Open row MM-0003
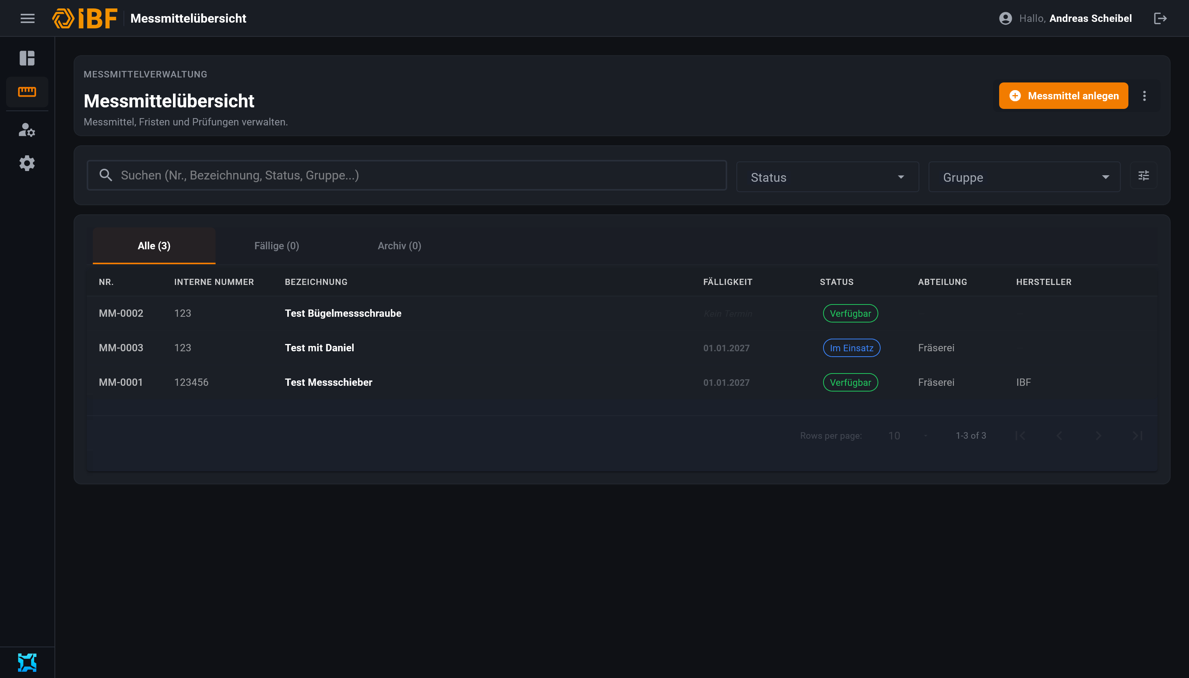Viewport: 1189px width, 678px height. click(622, 348)
